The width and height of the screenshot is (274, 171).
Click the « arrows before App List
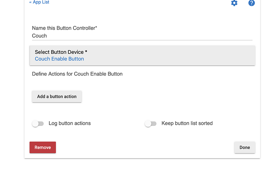pos(31,2)
